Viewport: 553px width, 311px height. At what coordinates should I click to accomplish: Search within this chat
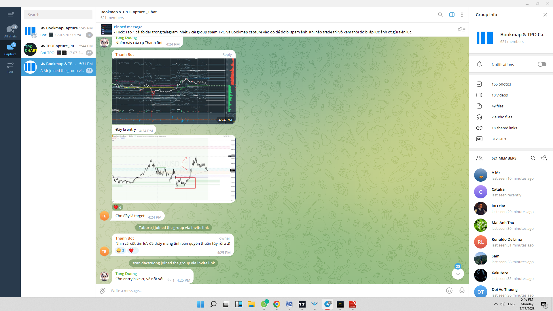(x=440, y=15)
